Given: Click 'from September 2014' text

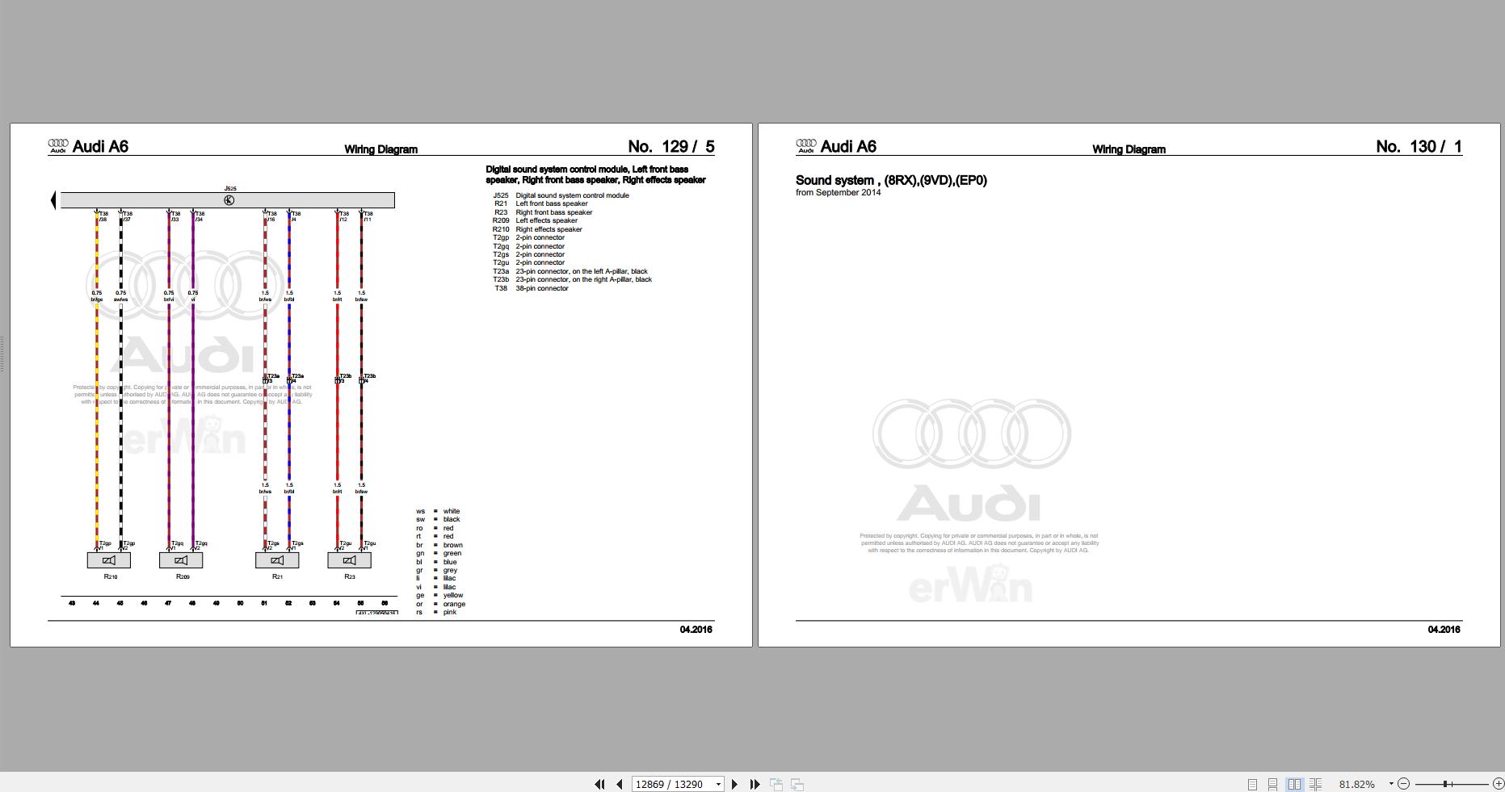Looking at the screenshot, I should 838,193.
